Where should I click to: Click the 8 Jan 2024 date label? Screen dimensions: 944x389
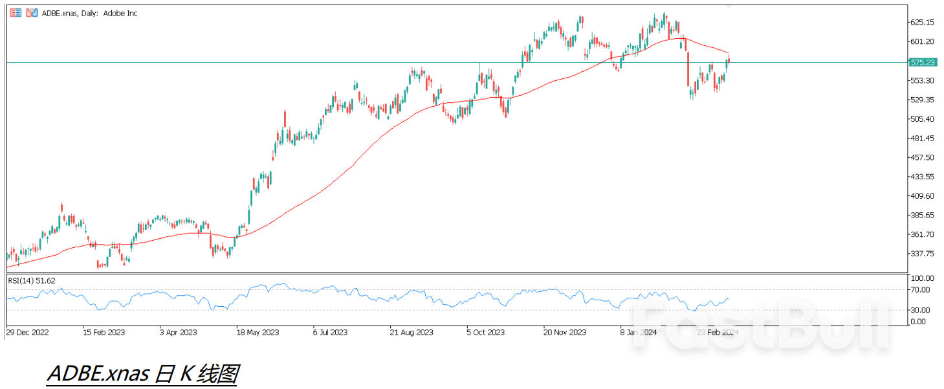tap(638, 332)
